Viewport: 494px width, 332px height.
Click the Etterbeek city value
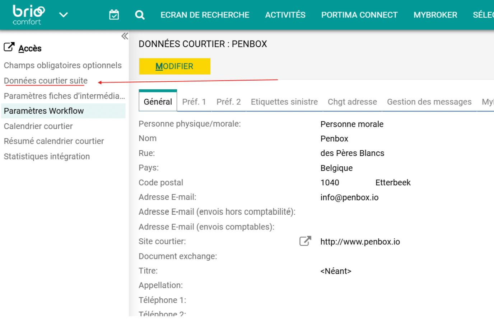pos(393,182)
